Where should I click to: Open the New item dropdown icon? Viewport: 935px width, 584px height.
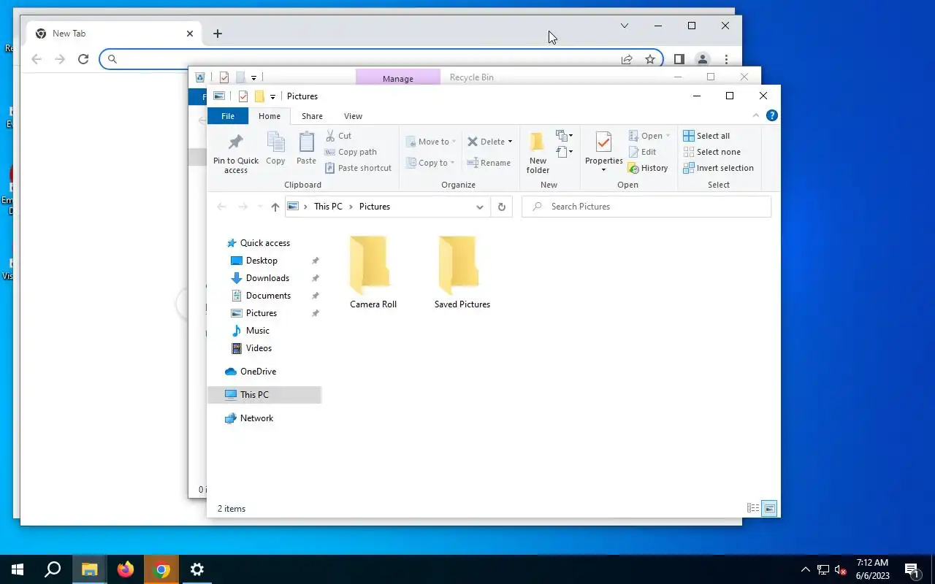pos(564,136)
